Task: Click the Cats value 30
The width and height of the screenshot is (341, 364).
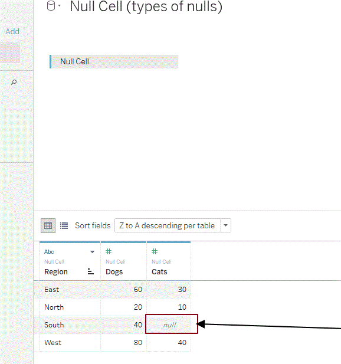Action: pyautogui.click(x=182, y=290)
